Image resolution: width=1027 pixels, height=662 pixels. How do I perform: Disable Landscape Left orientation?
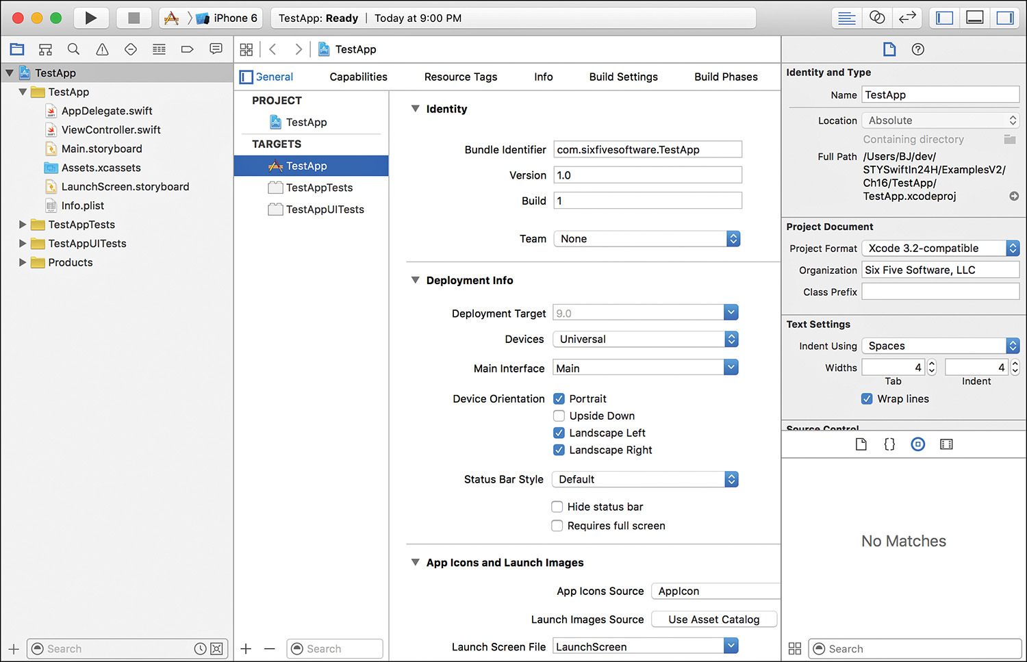coord(559,433)
